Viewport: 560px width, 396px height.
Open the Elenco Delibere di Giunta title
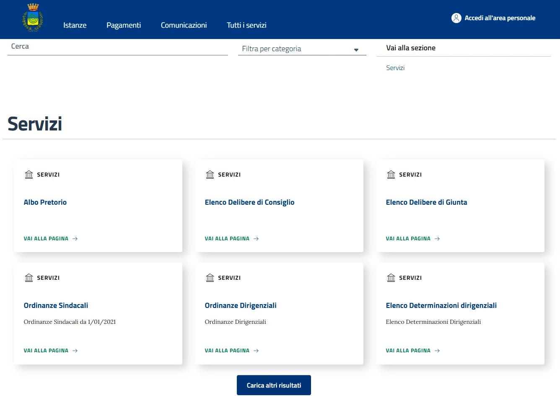click(x=426, y=202)
